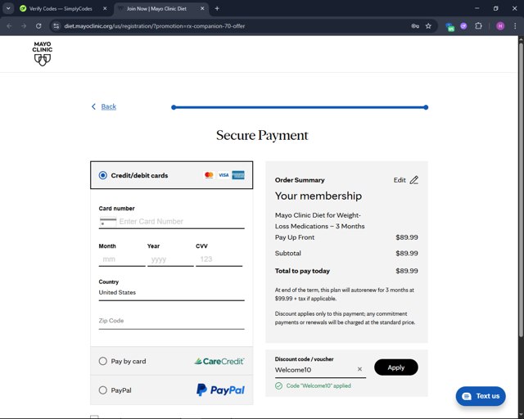The height and width of the screenshot is (419, 524).
Task: Open the Country United States dropdown
Action: click(171, 293)
